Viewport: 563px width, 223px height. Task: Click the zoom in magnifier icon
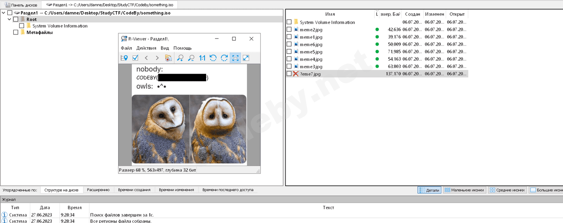(x=180, y=58)
